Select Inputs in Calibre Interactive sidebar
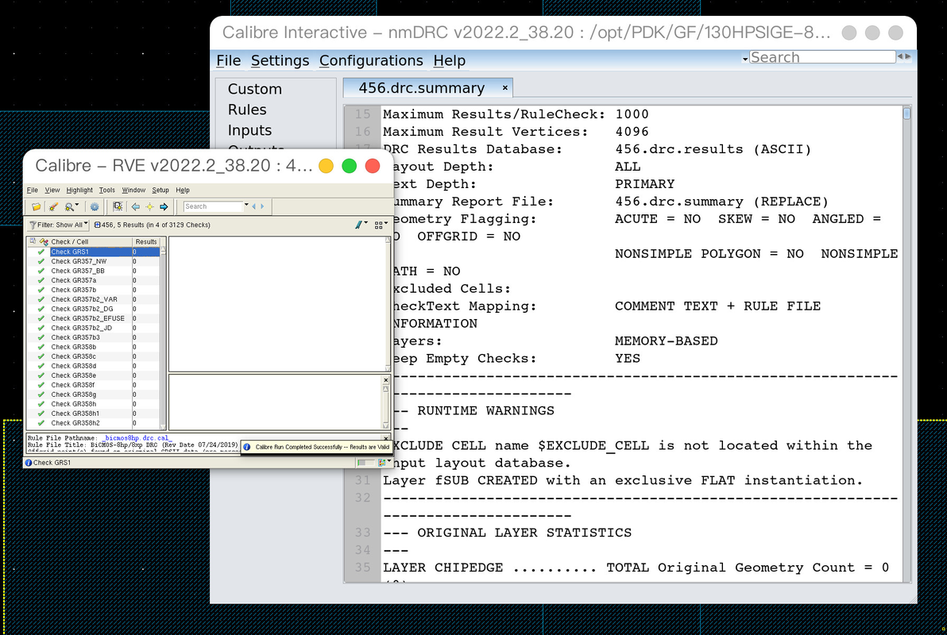The width and height of the screenshot is (947, 635). 249,130
